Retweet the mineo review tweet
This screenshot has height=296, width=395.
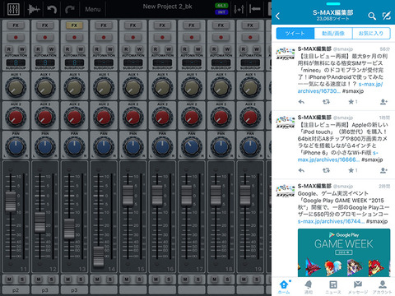tap(326, 102)
